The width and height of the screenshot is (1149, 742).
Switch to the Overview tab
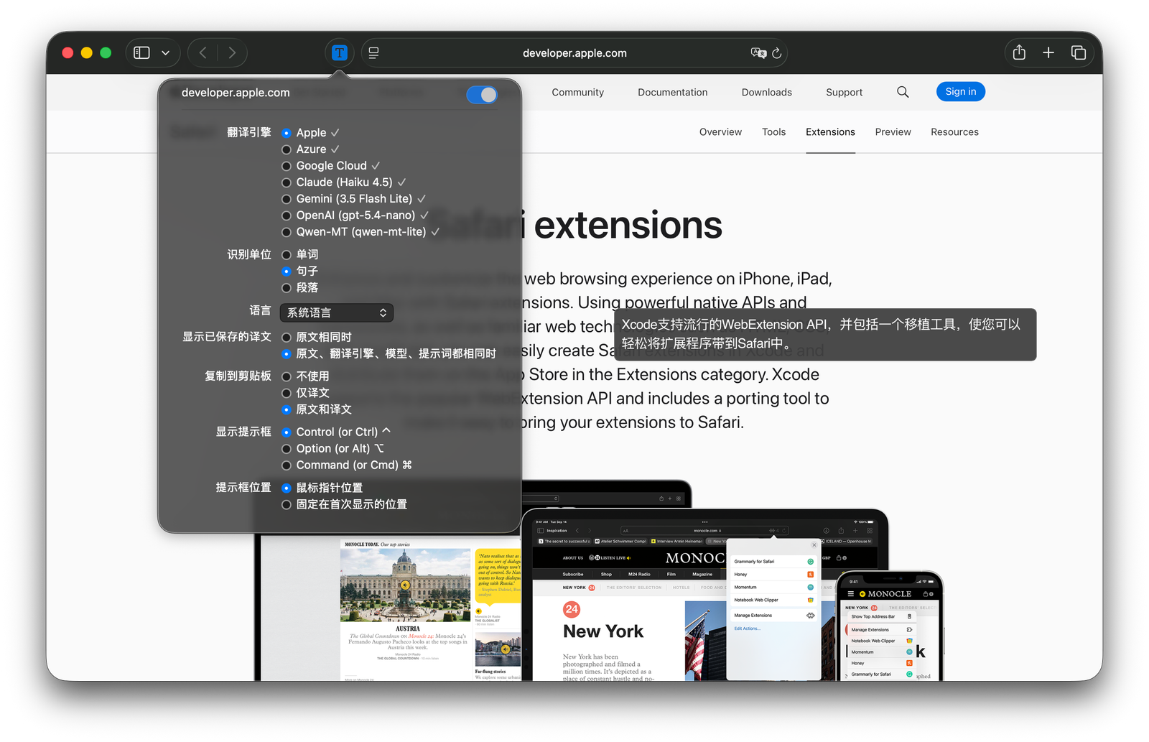720,131
